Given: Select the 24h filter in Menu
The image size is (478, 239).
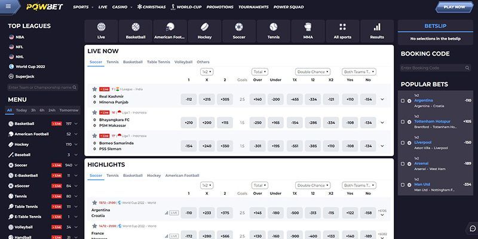Looking at the screenshot, I should pyautogui.click(x=51, y=110).
